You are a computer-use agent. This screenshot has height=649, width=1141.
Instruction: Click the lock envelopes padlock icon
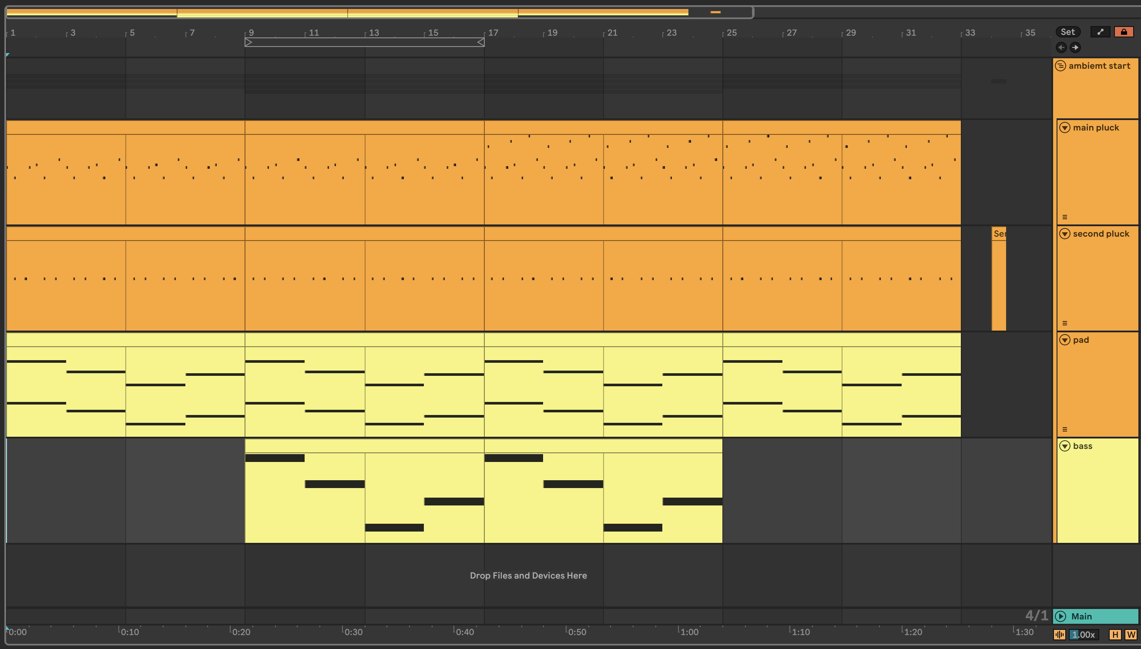coord(1124,32)
